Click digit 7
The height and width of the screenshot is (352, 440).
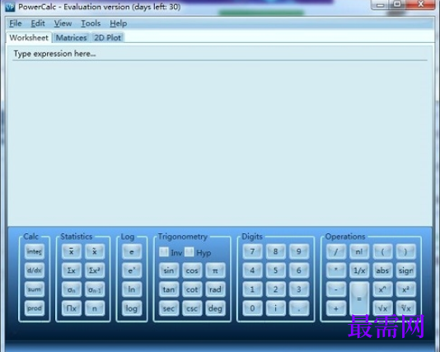[x=253, y=251]
